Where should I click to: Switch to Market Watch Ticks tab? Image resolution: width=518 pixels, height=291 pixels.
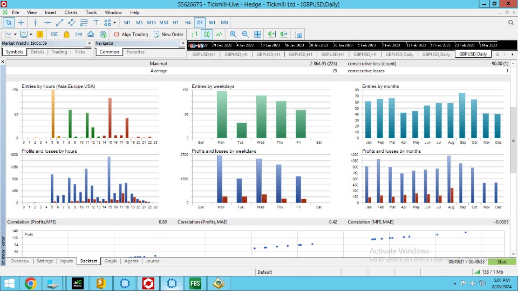point(80,52)
